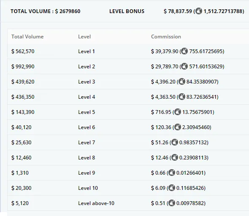Select the Level 3 cell
The width and height of the screenshot is (249, 216).
(x=87, y=81)
